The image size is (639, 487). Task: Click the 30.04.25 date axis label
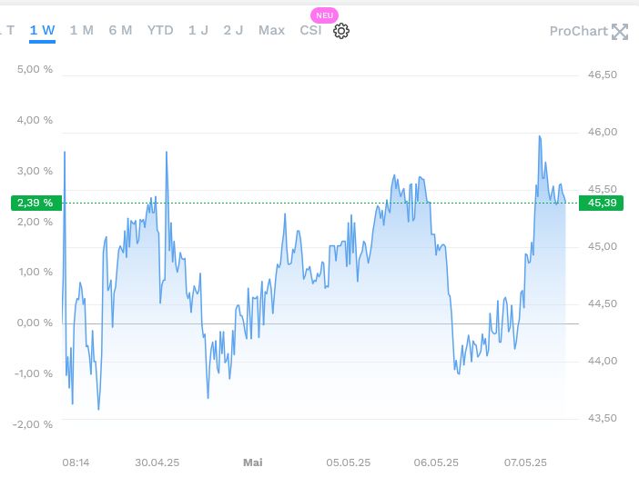(157, 462)
